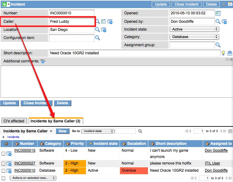Tick the checkbox for INC0000010
The image size is (233, 182).
coord(3,171)
